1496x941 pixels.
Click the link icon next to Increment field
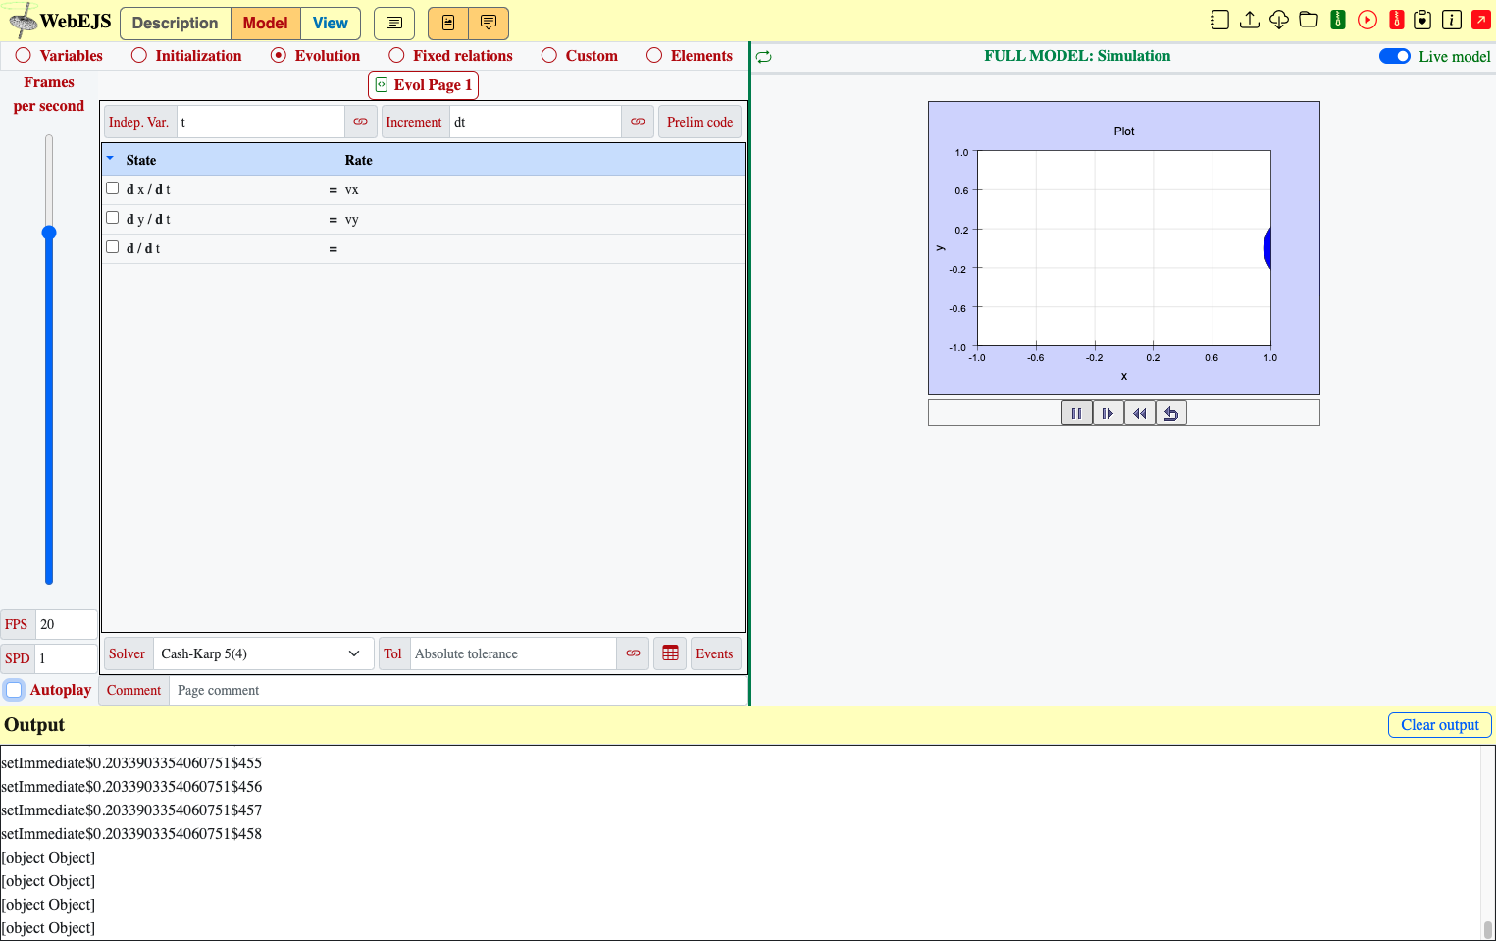[x=638, y=122]
